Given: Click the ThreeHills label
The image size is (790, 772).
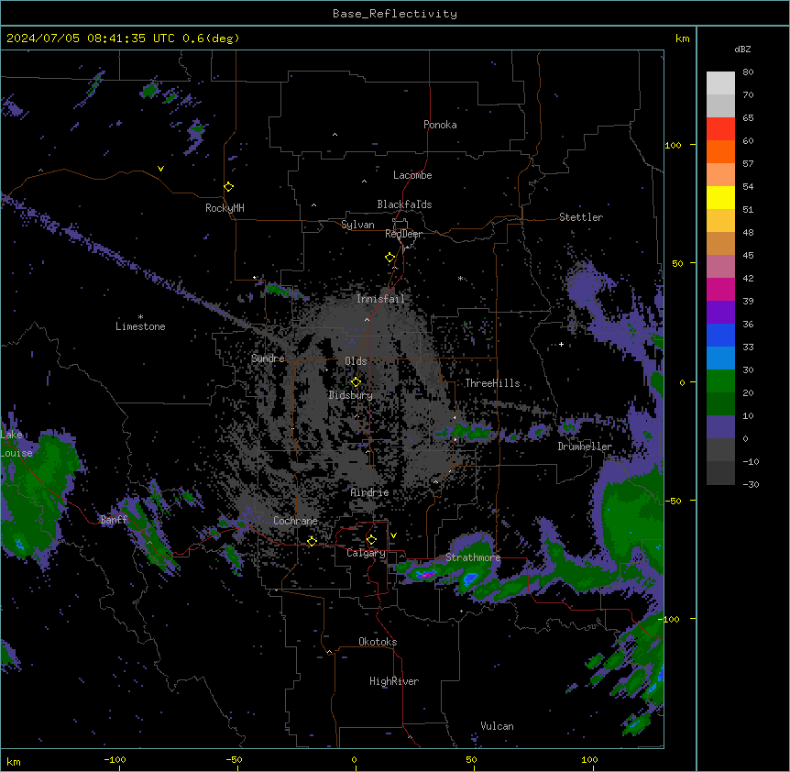Looking at the screenshot, I should (x=492, y=383).
